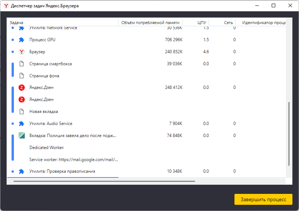Viewport: 299px width, 211px height.
Task: Select the Dedicated Worker entry
Action: [x=146, y=148]
